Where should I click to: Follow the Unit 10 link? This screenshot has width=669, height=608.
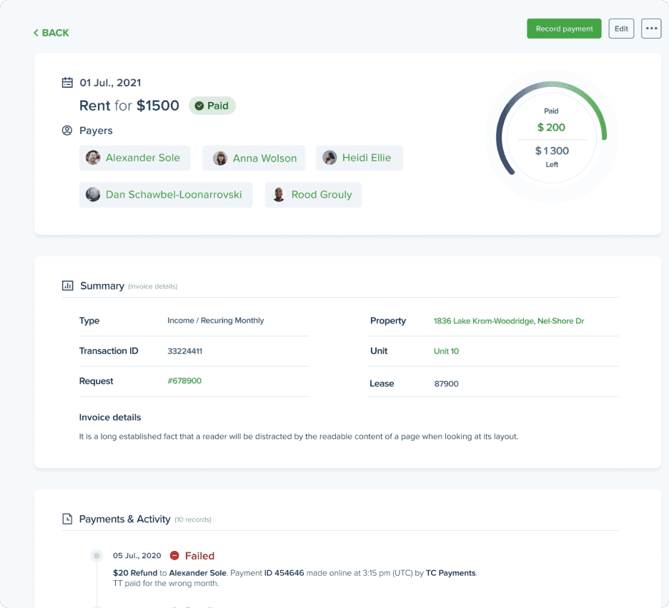tap(447, 351)
